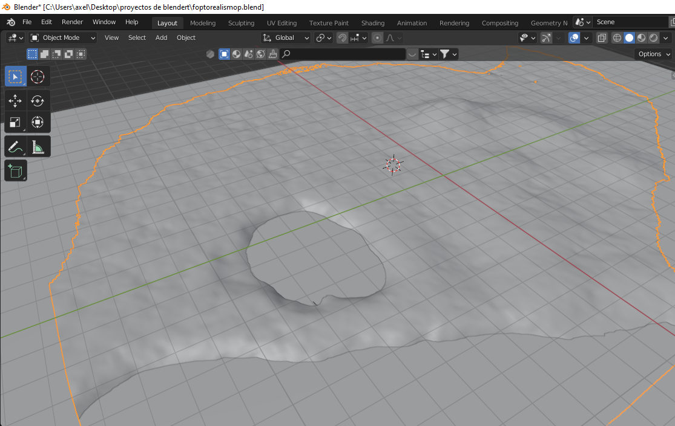Switch to the UV Editing workspace tab
Screen dimensions: 675x426
click(282, 23)
